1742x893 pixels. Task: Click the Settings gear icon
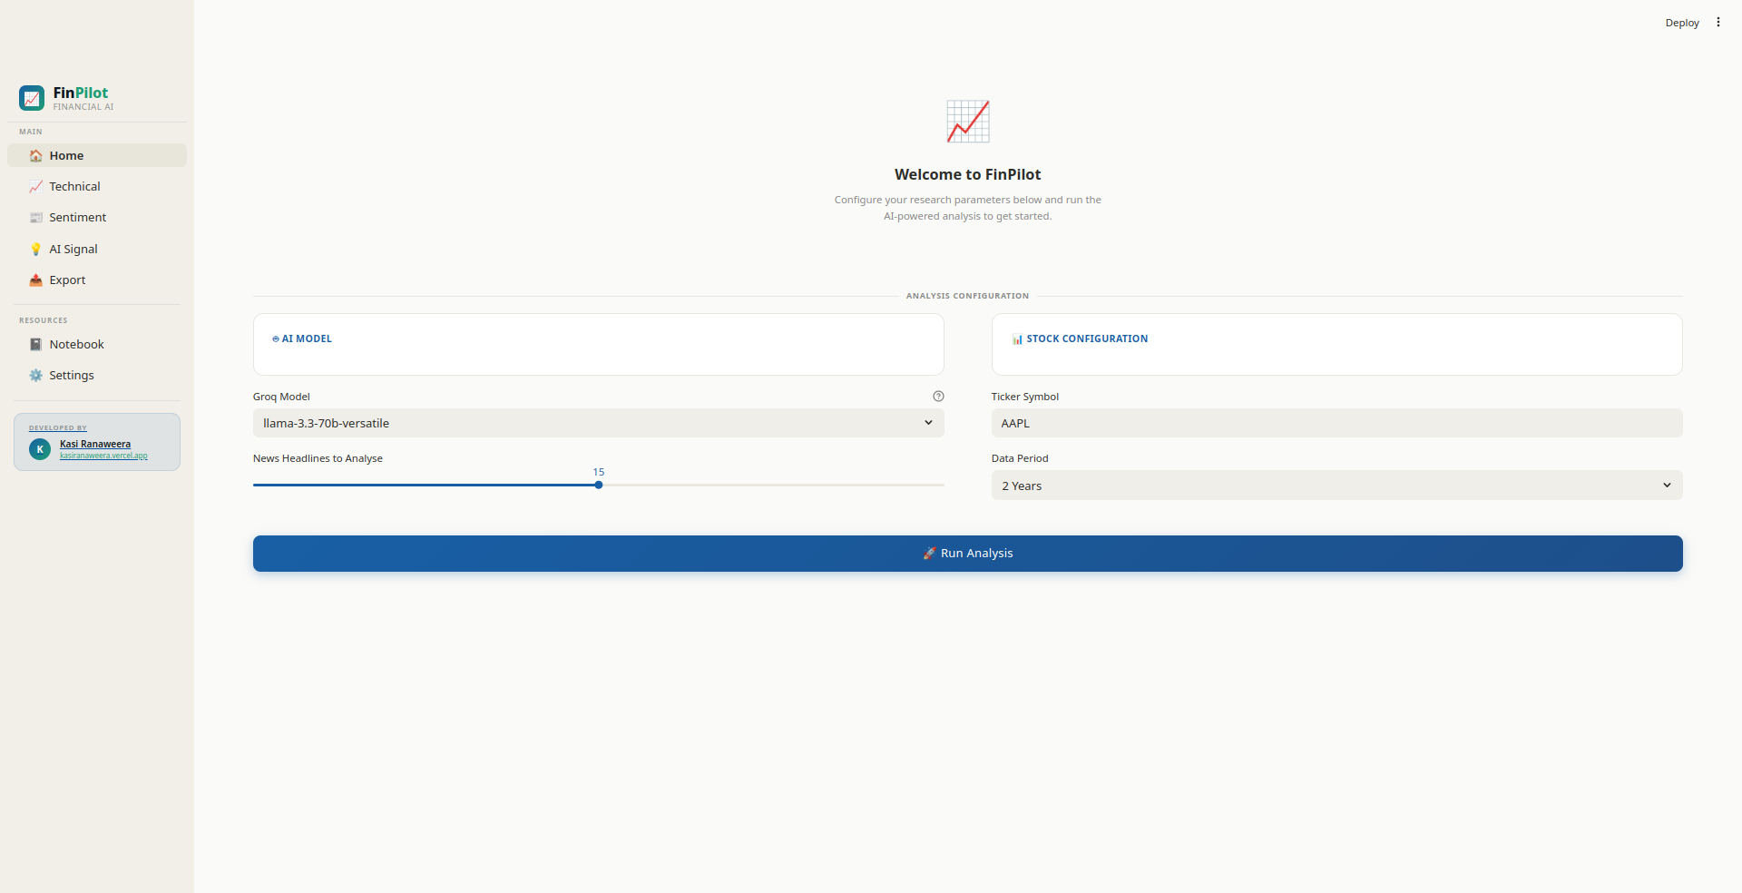(x=36, y=376)
